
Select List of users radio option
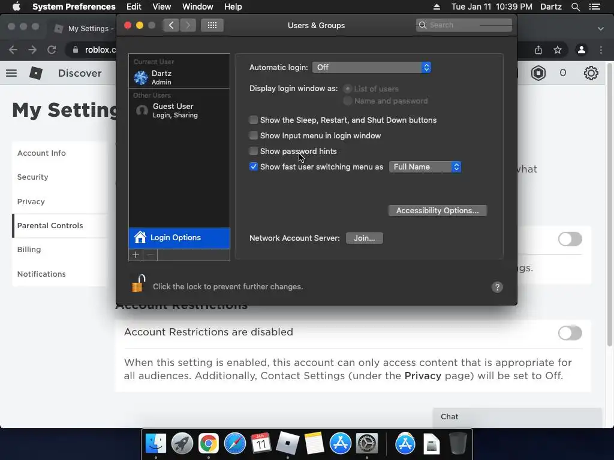pyautogui.click(x=347, y=89)
